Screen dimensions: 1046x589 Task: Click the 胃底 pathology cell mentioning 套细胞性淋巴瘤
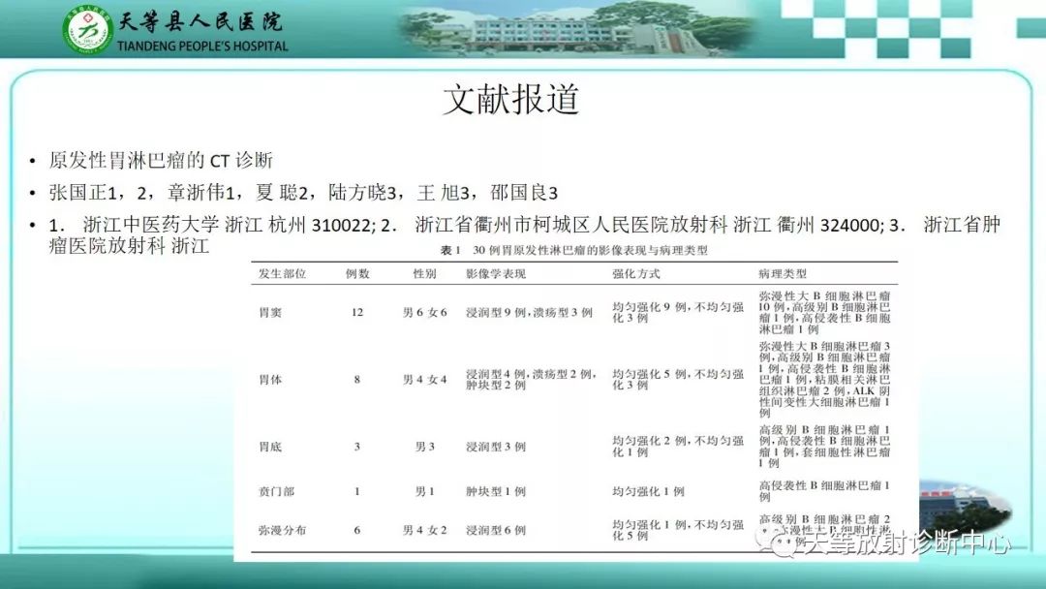(824, 447)
